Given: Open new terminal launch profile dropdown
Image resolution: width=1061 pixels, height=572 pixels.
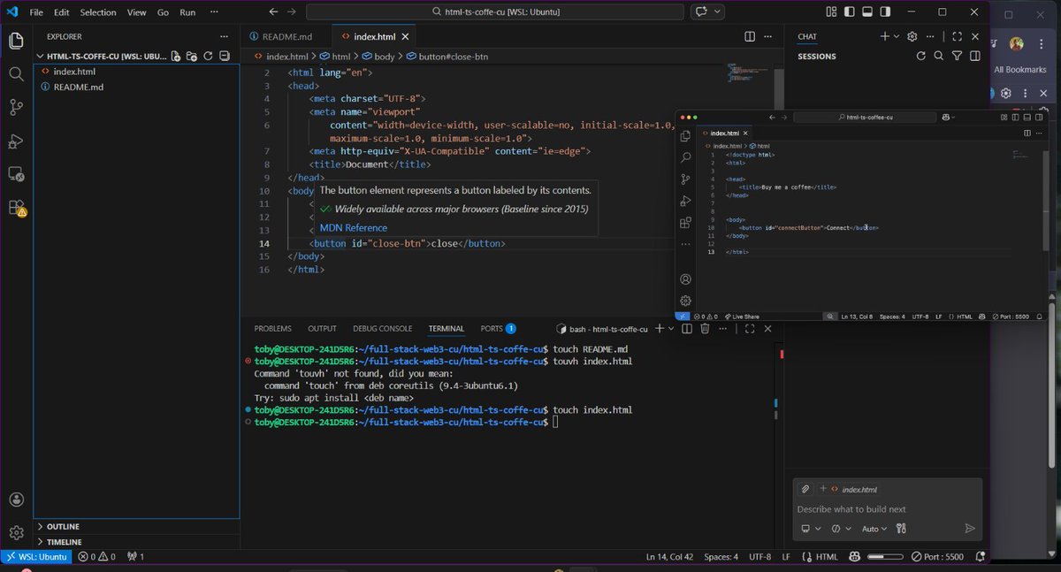Looking at the screenshot, I should coord(671,328).
